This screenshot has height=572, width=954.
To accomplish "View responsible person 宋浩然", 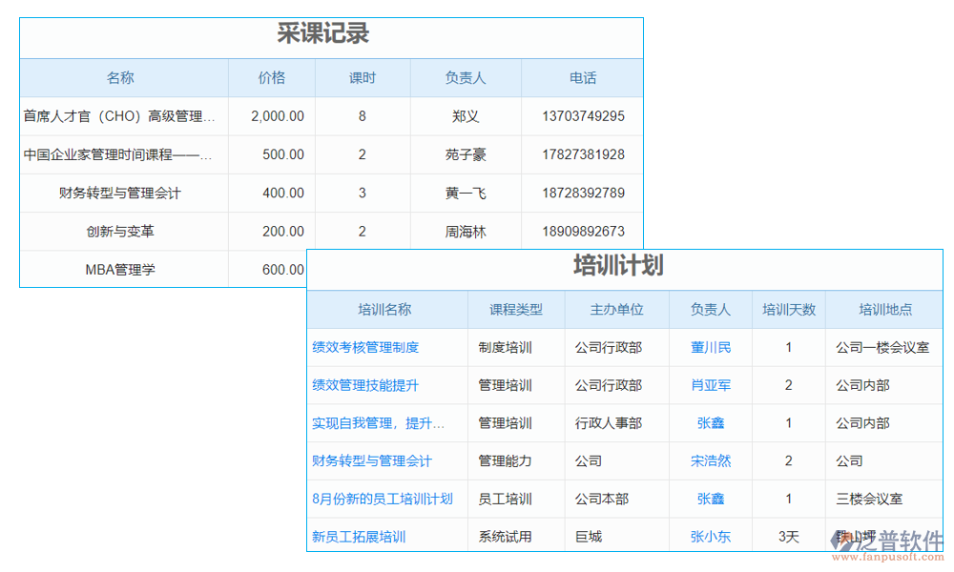I will click(710, 460).
